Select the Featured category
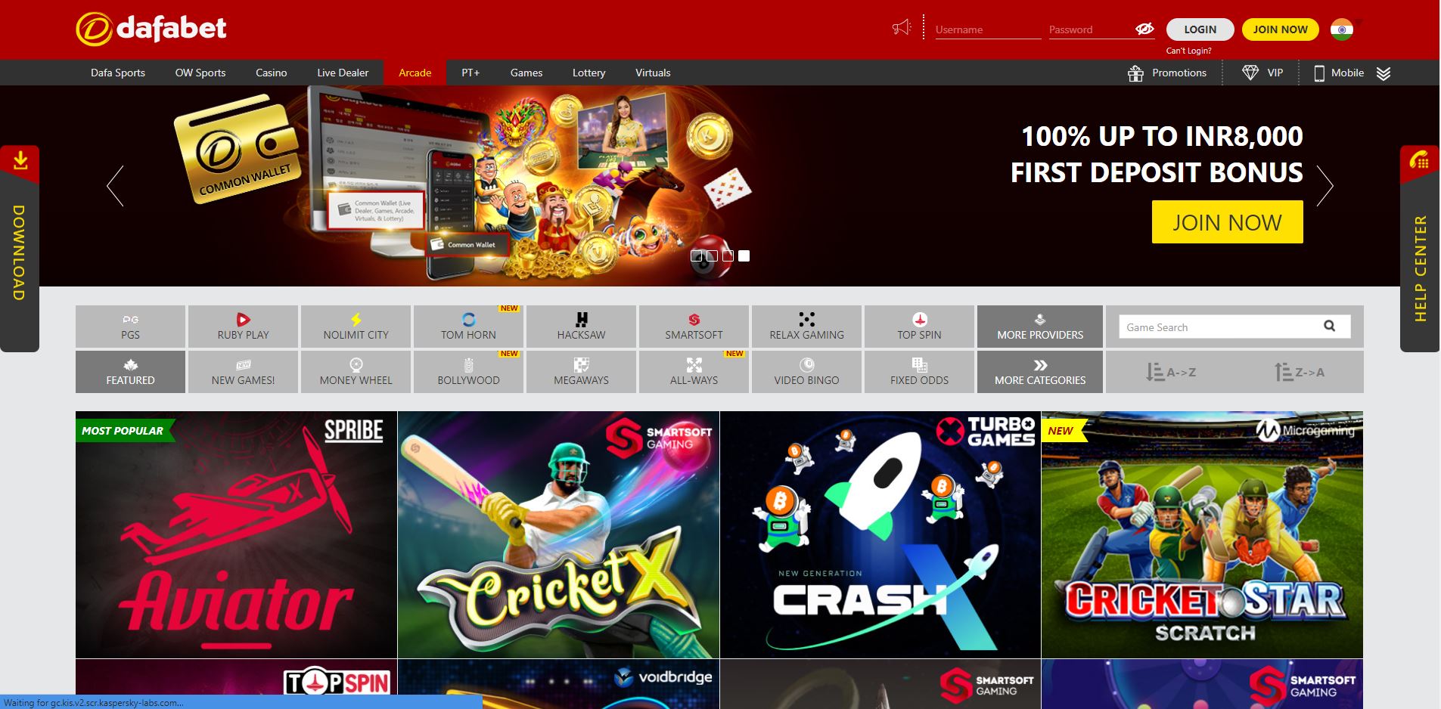The height and width of the screenshot is (709, 1441). tap(130, 372)
